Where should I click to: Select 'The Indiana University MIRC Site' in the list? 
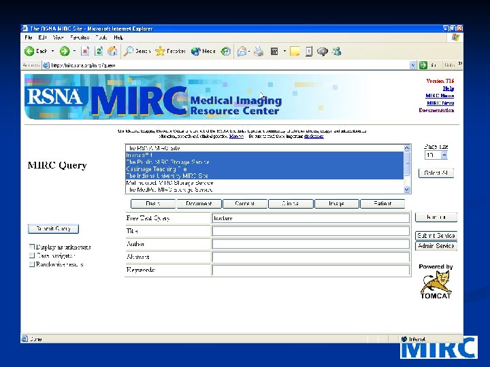(x=264, y=176)
